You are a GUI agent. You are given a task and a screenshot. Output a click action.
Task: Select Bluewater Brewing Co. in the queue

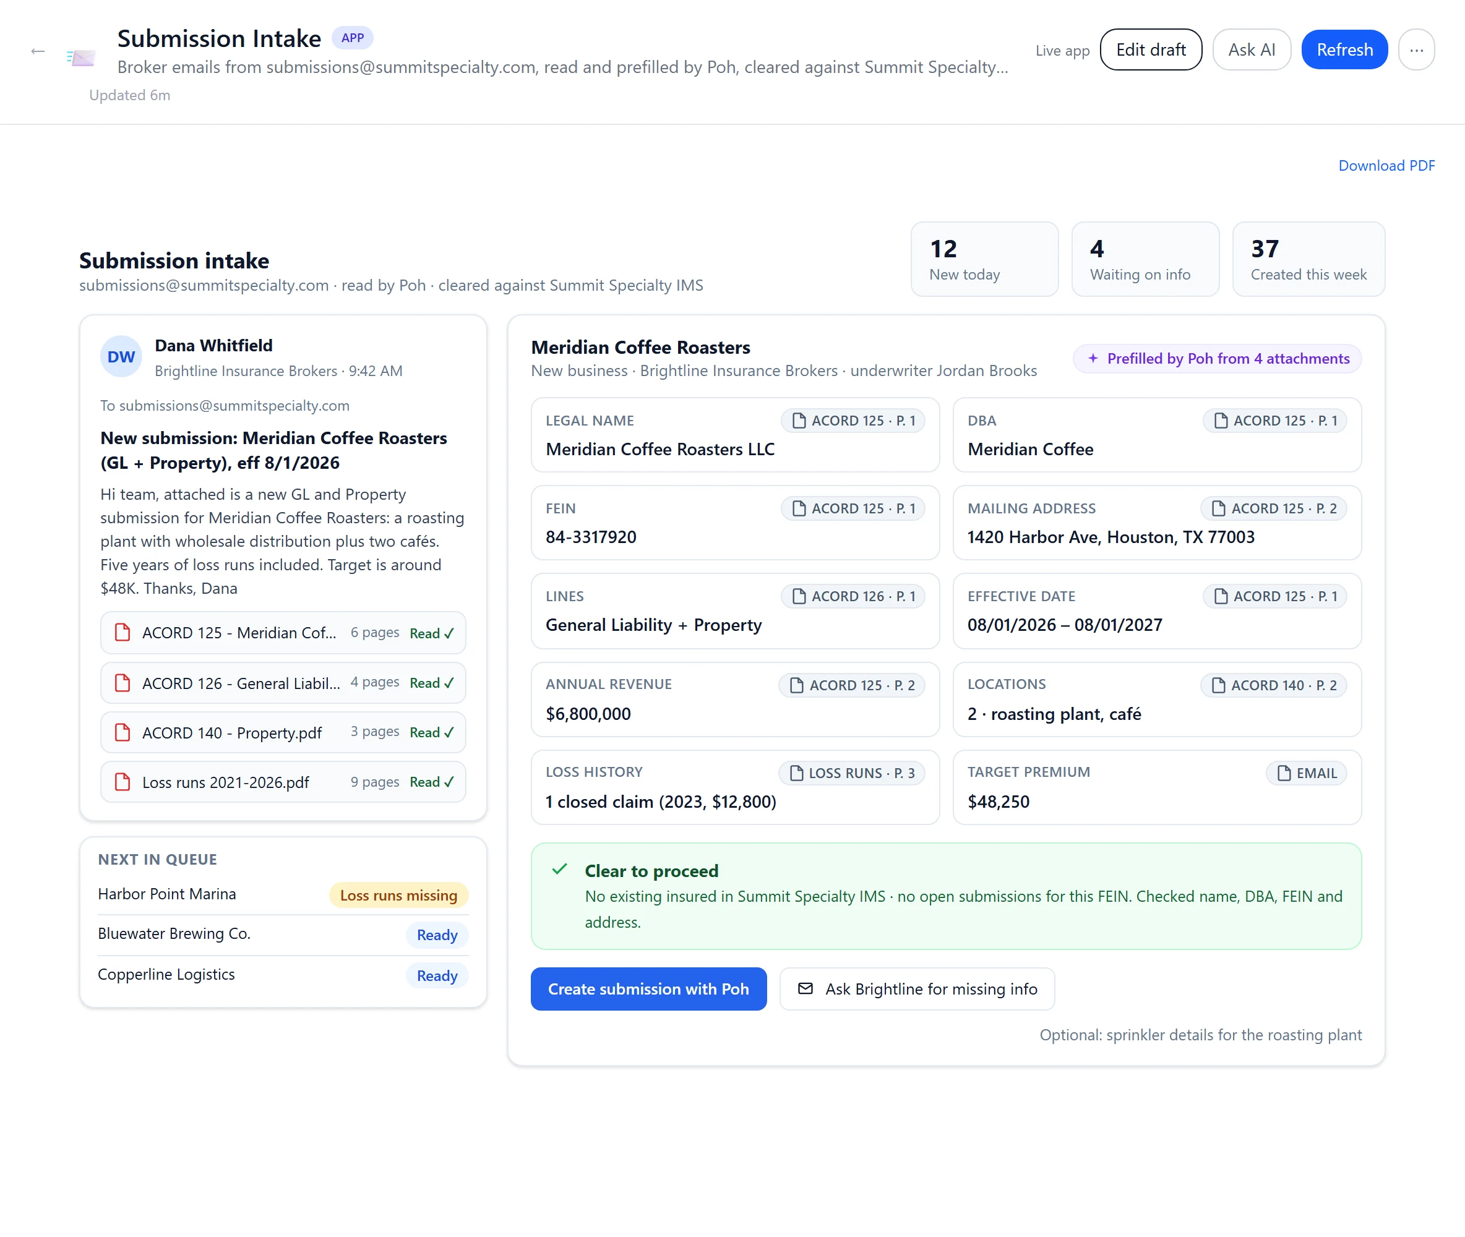(x=283, y=934)
